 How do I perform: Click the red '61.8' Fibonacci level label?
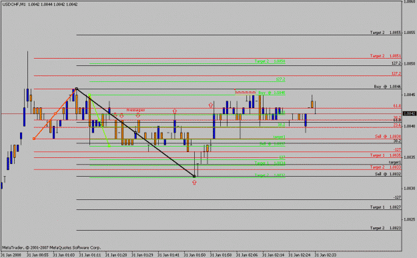(x=397, y=106)
